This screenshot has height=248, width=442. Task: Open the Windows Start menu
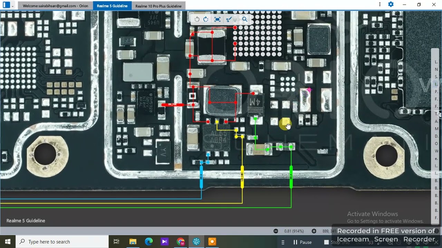pyautogui.click(x=8, y=242)
